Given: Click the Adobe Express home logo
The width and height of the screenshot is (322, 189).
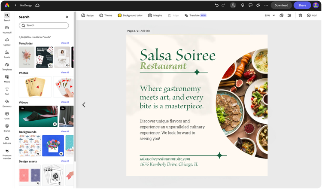Looking at the screenshot, I should coord(7,5).
